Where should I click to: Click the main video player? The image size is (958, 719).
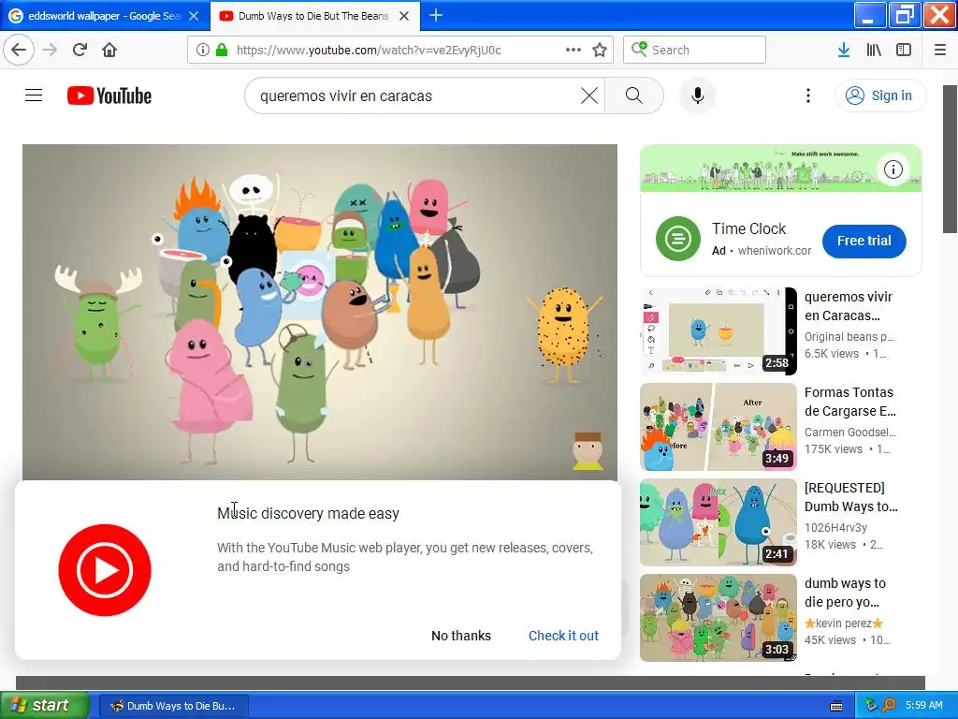(x=320, y=312)
